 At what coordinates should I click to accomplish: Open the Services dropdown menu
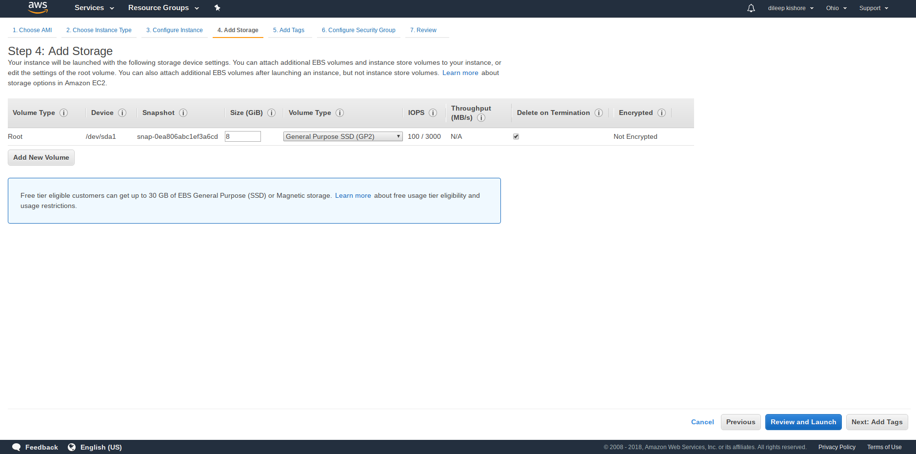point(94,8)
